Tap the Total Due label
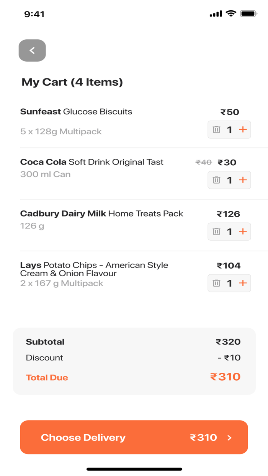 pyautogui.click(x=47, y=378)
